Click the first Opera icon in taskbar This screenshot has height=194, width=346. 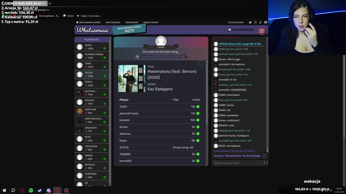22,190
